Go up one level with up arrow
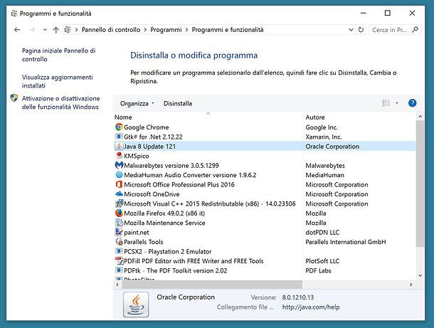 (x=56, y=30)
